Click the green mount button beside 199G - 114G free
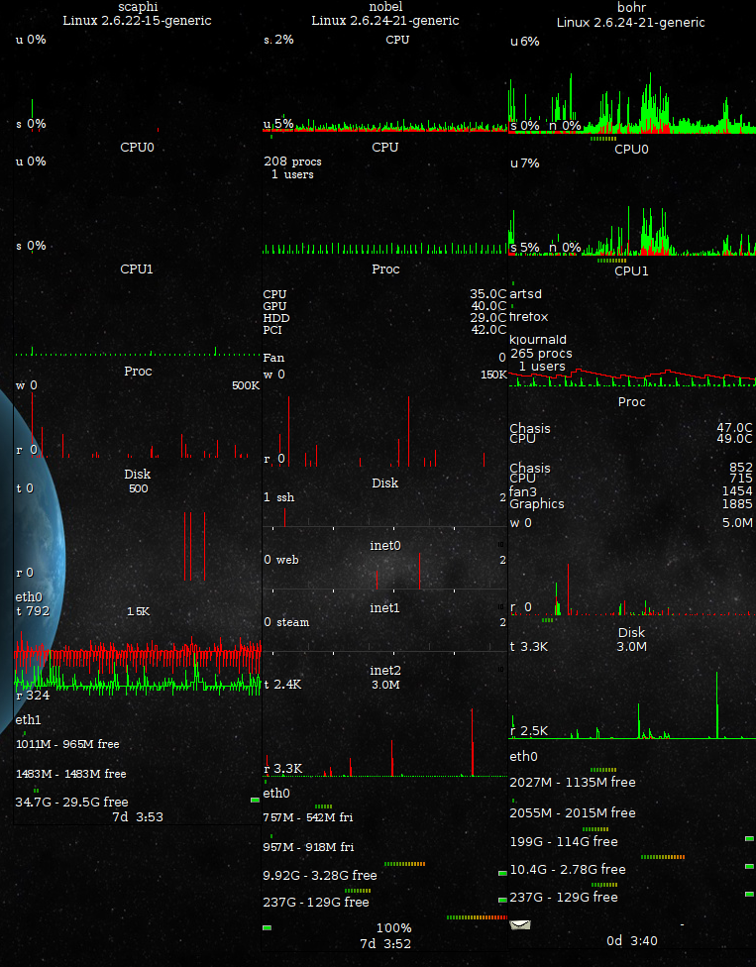The image size is (756, 967). (x=749, y=839)
